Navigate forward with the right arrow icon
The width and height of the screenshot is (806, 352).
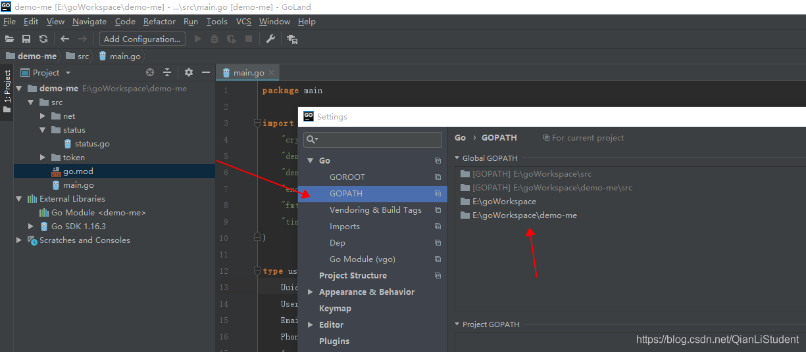[x=82, y=39]
